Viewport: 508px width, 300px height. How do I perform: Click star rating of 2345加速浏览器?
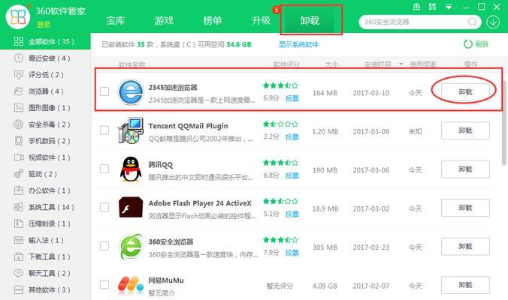pyautogui.click(x=280, y=85)
